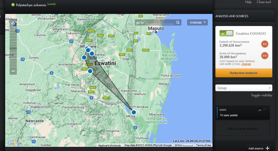
Task: Toggle the Enables EOO/AOO switch
Action: point(226,33)
